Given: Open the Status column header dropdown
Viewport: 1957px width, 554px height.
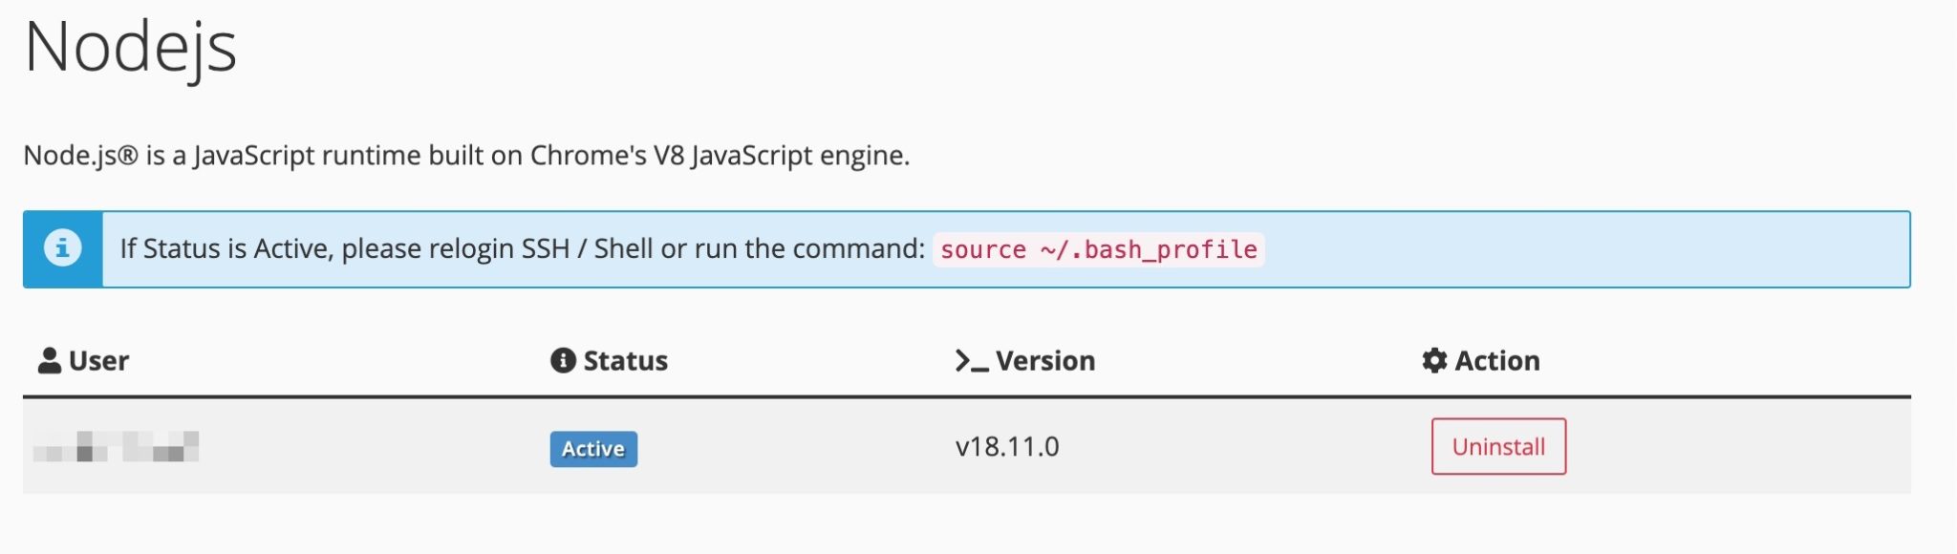Looking at the screenshot, I should (x=610, y=361).
